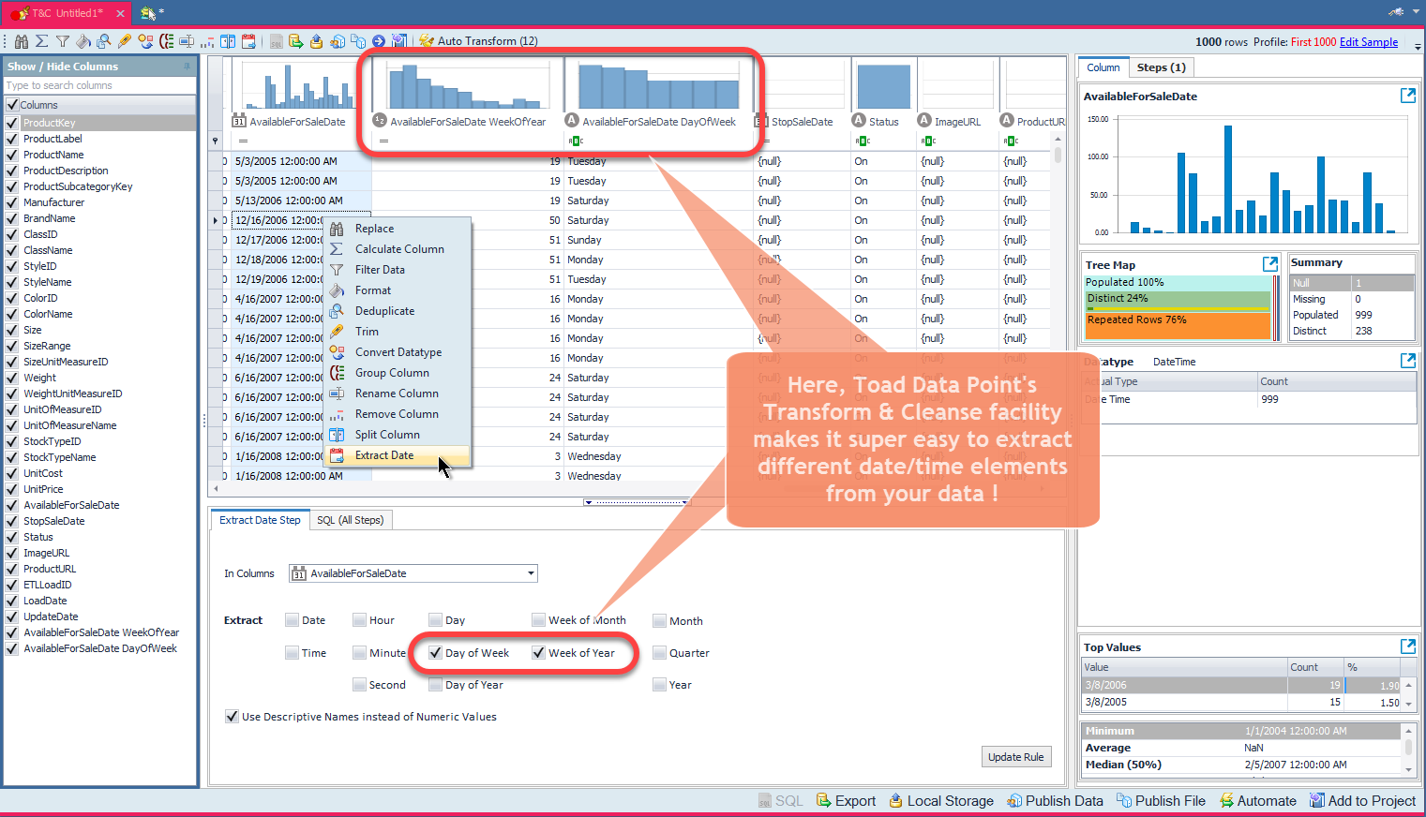Image resolution: width=1426 pixels, height=817 pixels.
Task: Click the bottom bar Export button
Action: click(x=846, y=801)
